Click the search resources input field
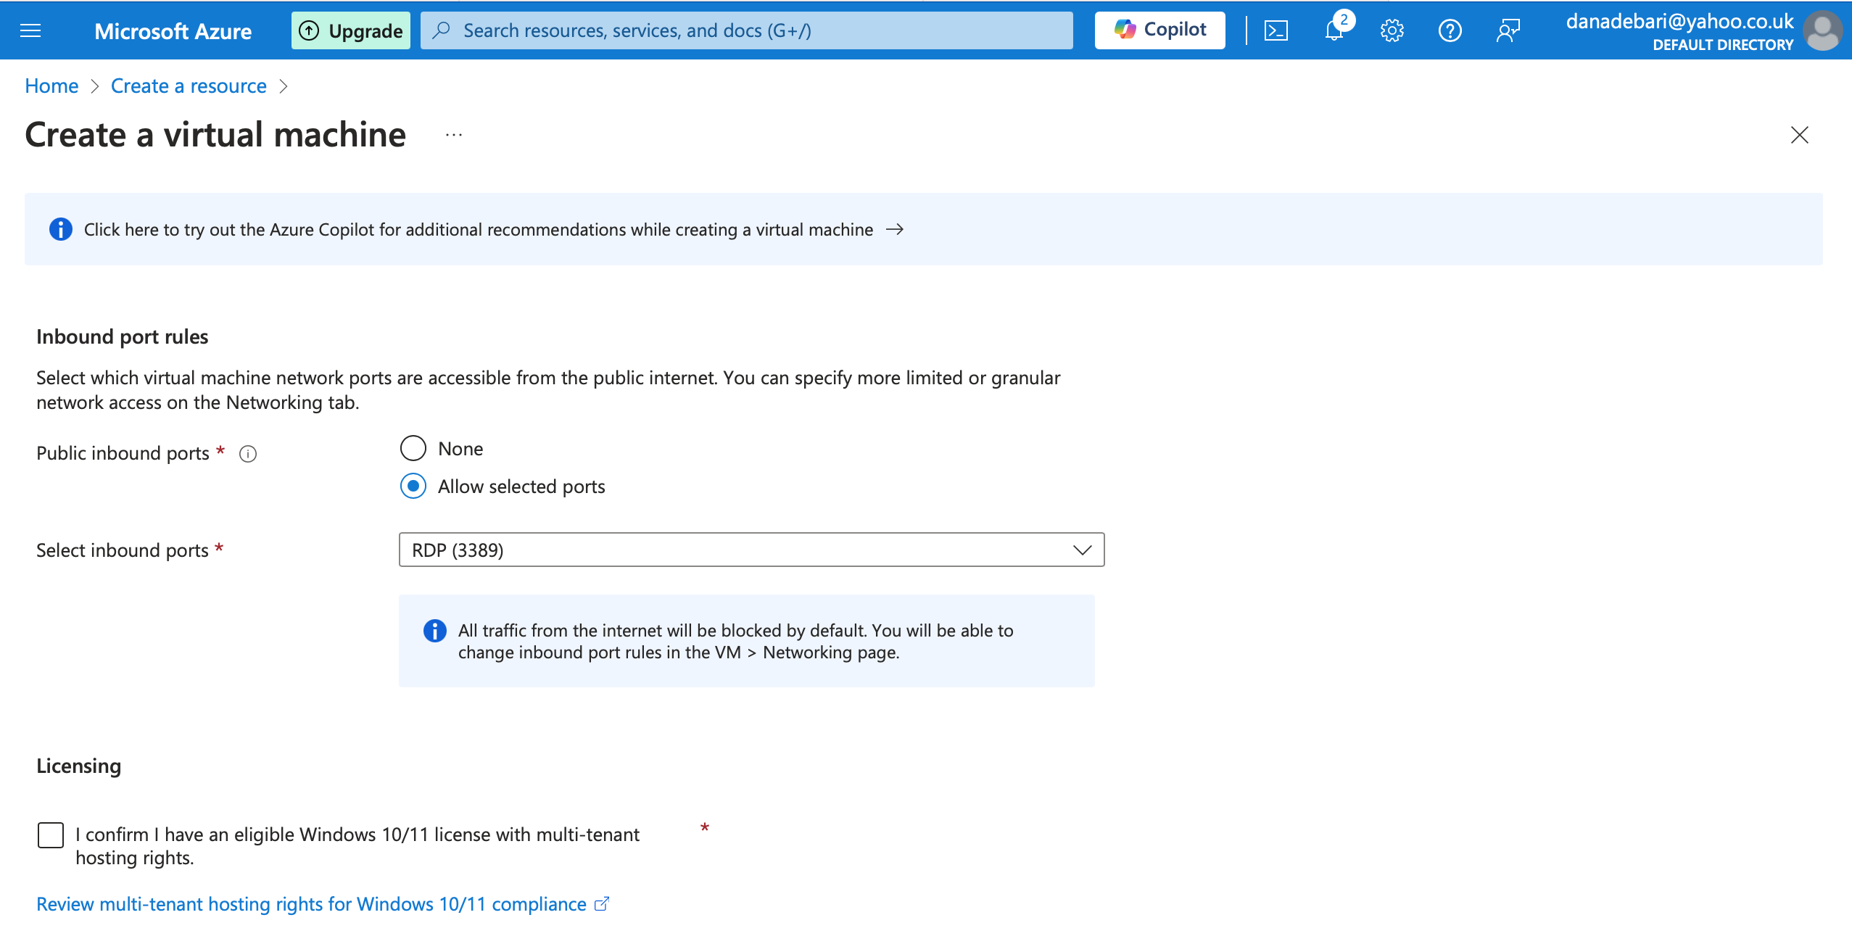Viewport: 1852px width, 944px height. 747,30
